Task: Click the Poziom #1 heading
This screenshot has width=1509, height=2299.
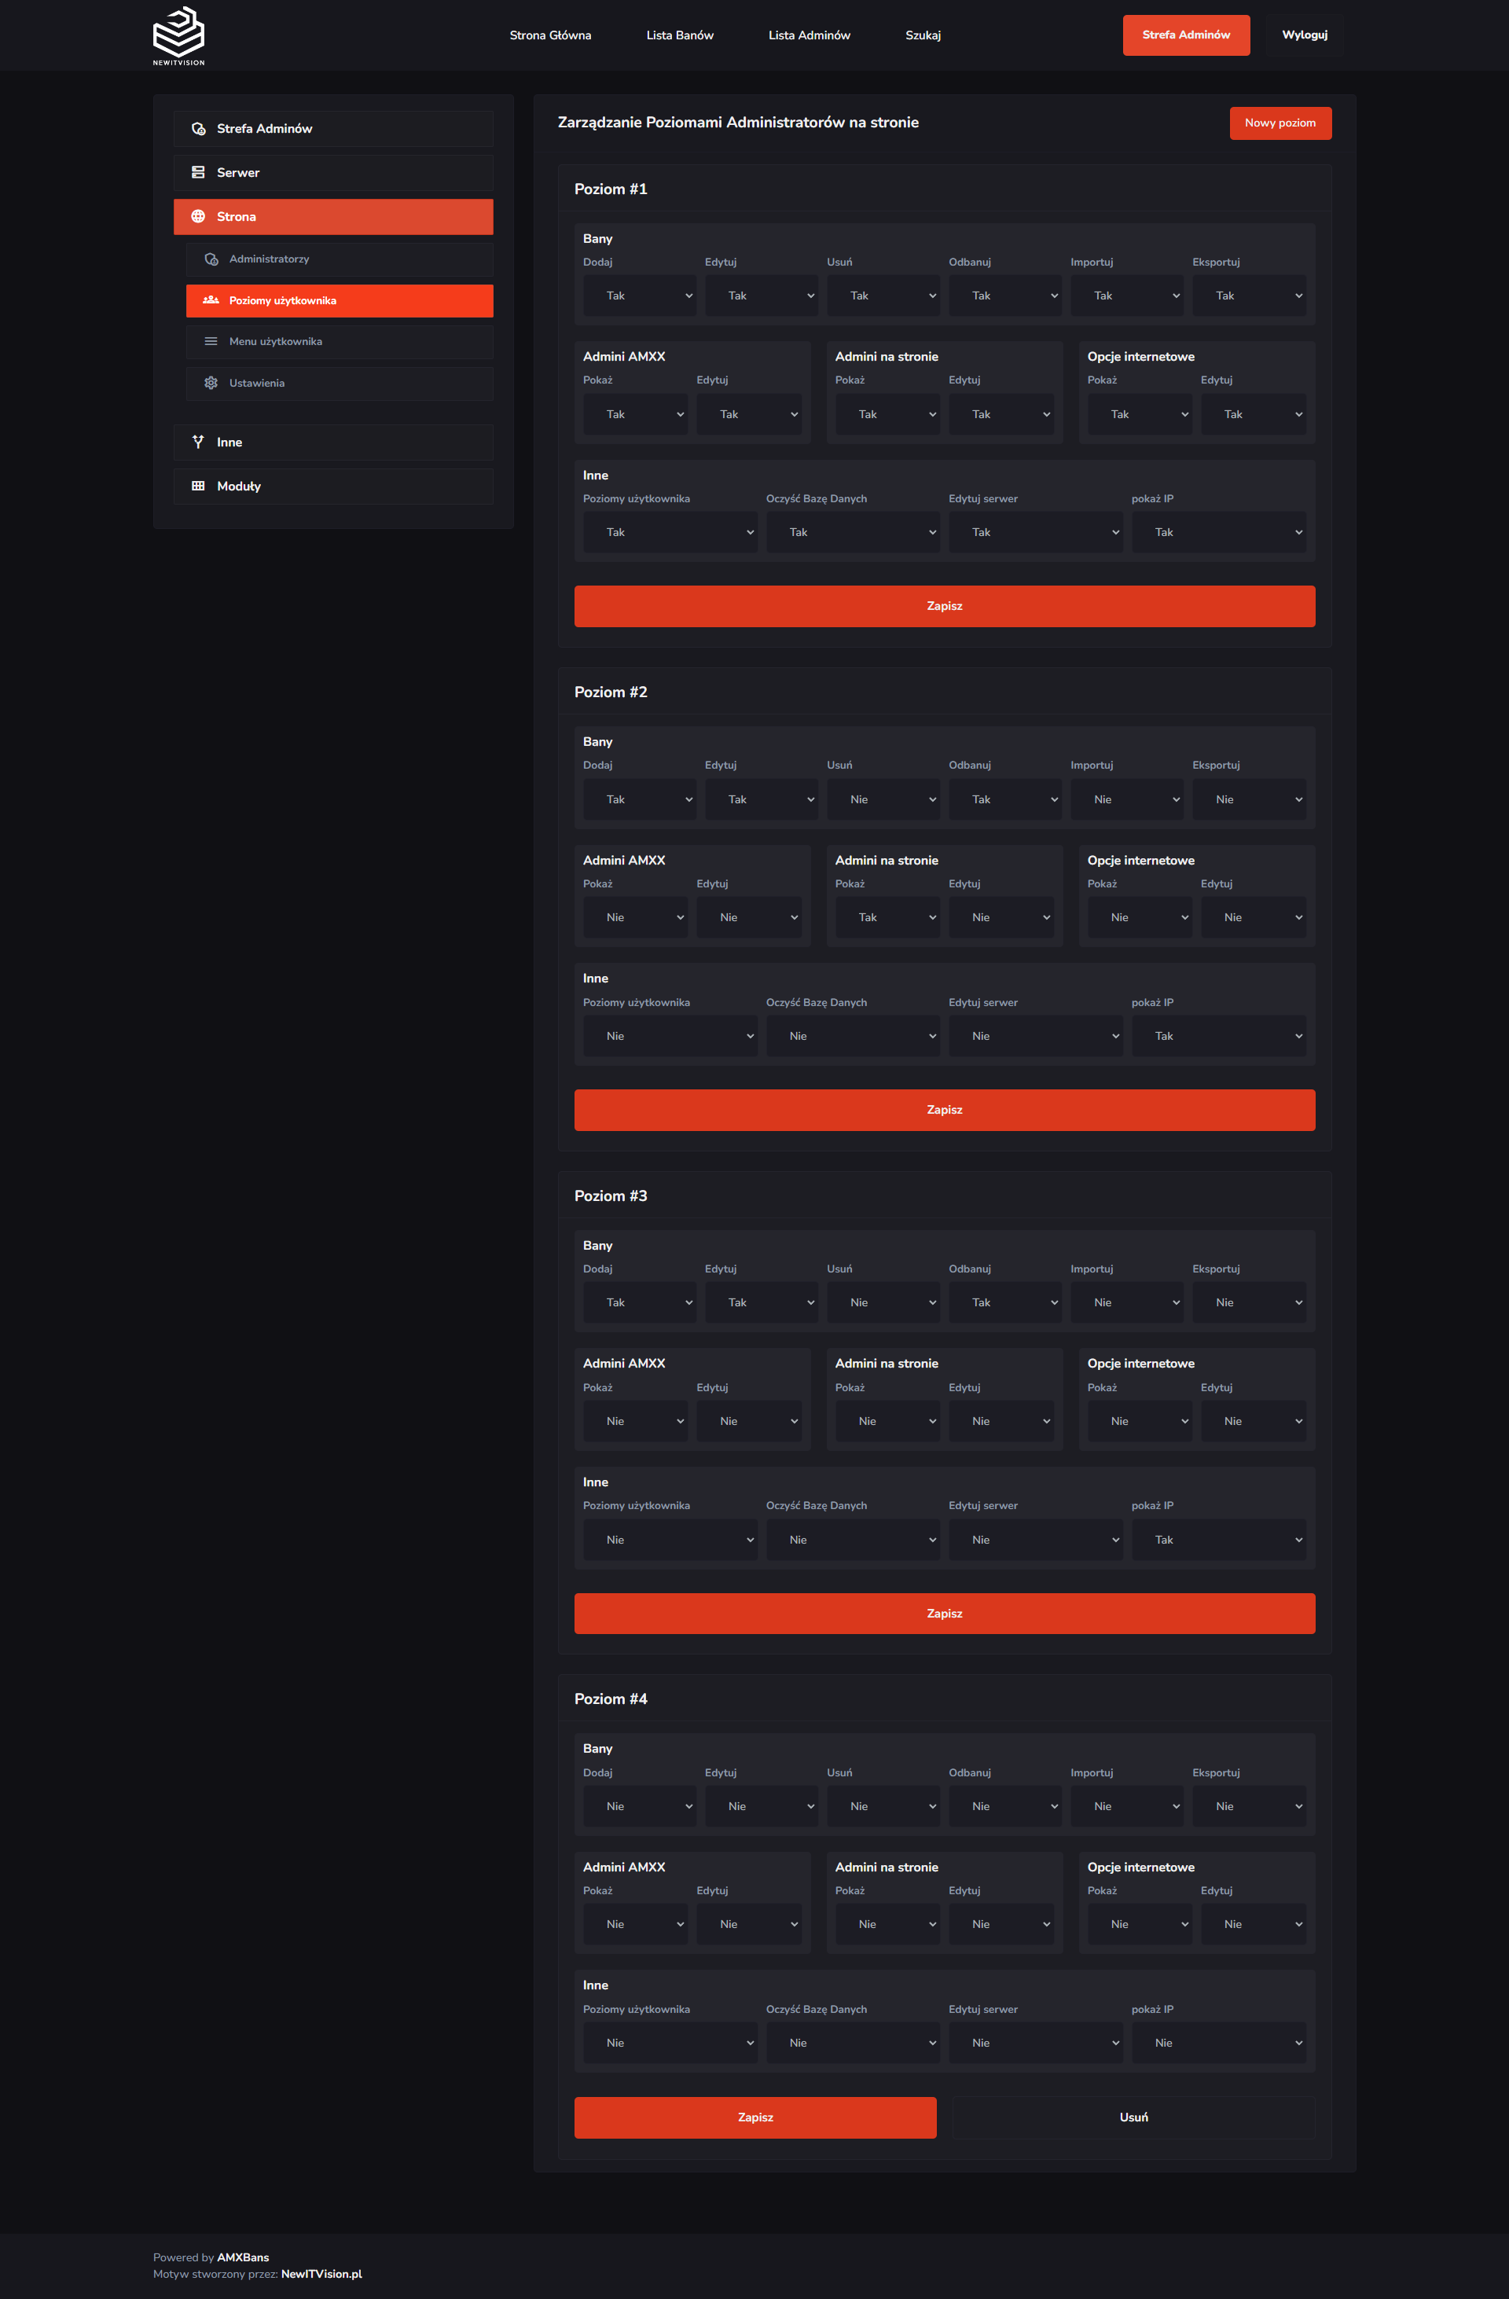Action: [x=611, y=189]
